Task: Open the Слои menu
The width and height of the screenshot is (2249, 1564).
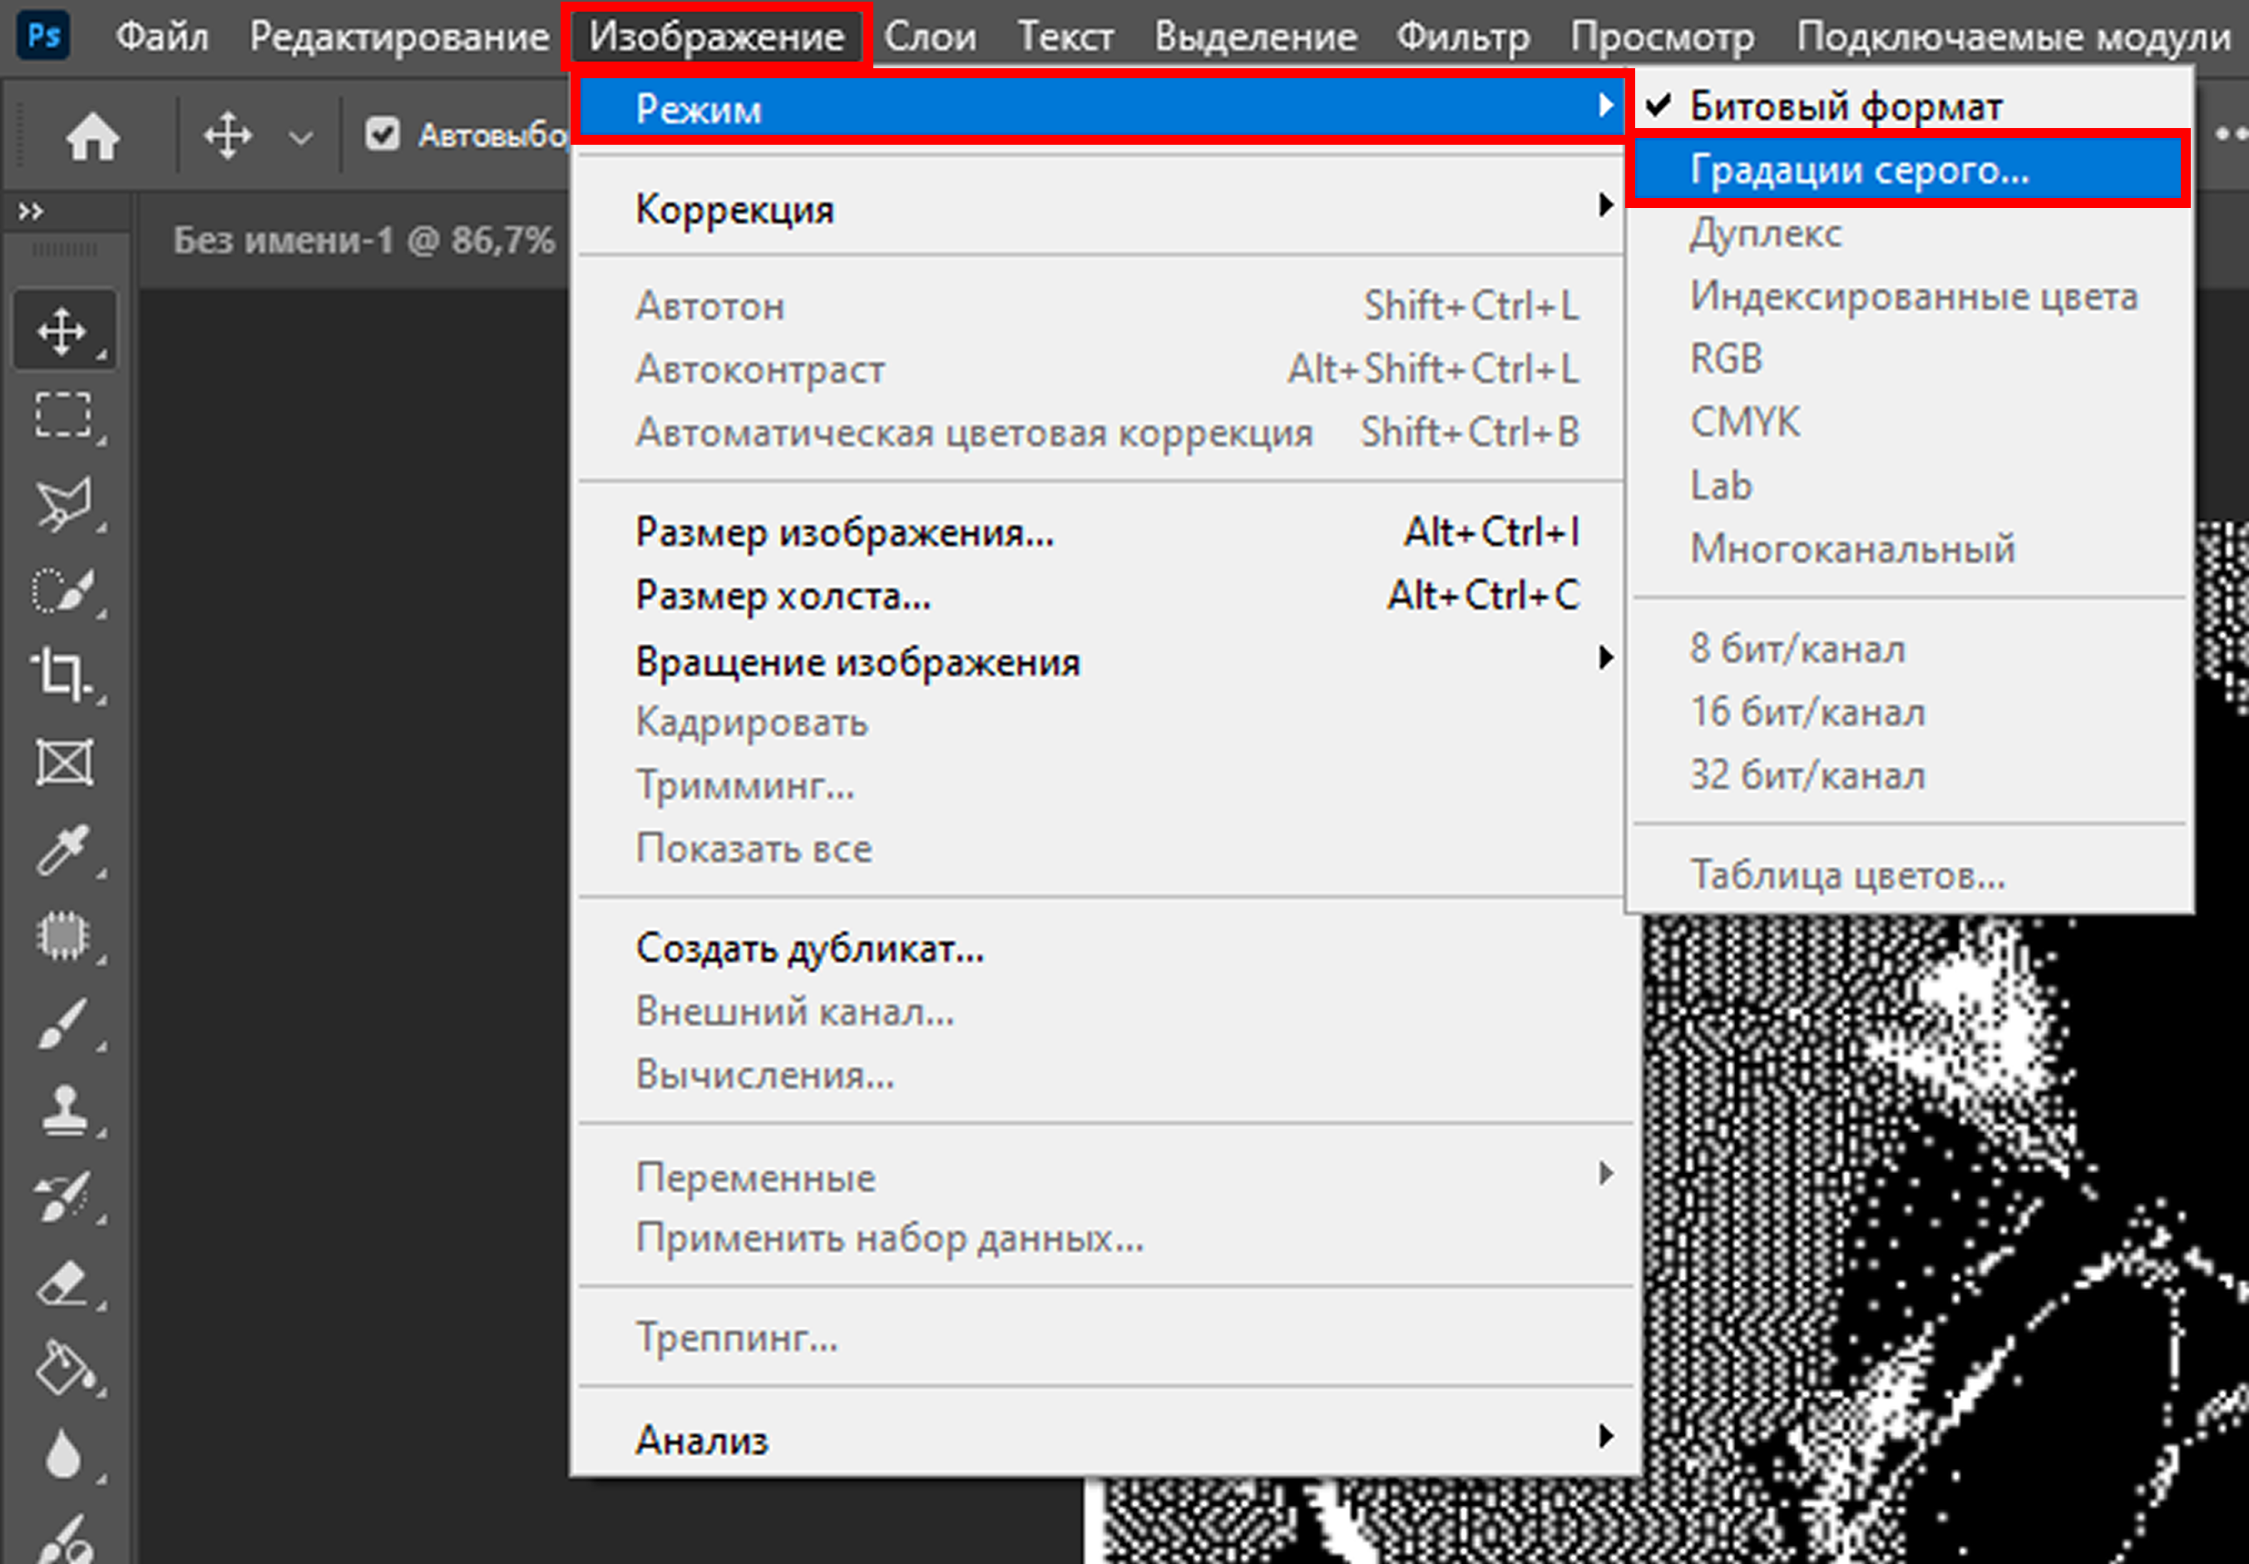Action: pyautogui.click(x=931, y=37)
